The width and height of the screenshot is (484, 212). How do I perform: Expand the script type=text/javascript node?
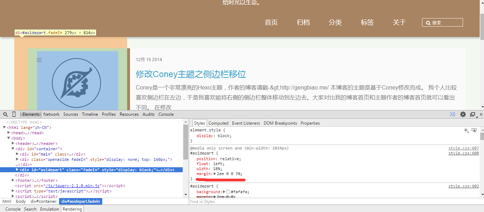pos(13,191)
